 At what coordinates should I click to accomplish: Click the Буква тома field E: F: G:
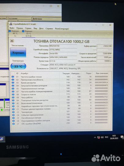pos(63,61)
